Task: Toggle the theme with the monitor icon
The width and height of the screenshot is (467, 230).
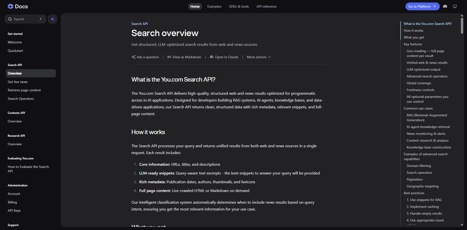Action: click(455, 6)
